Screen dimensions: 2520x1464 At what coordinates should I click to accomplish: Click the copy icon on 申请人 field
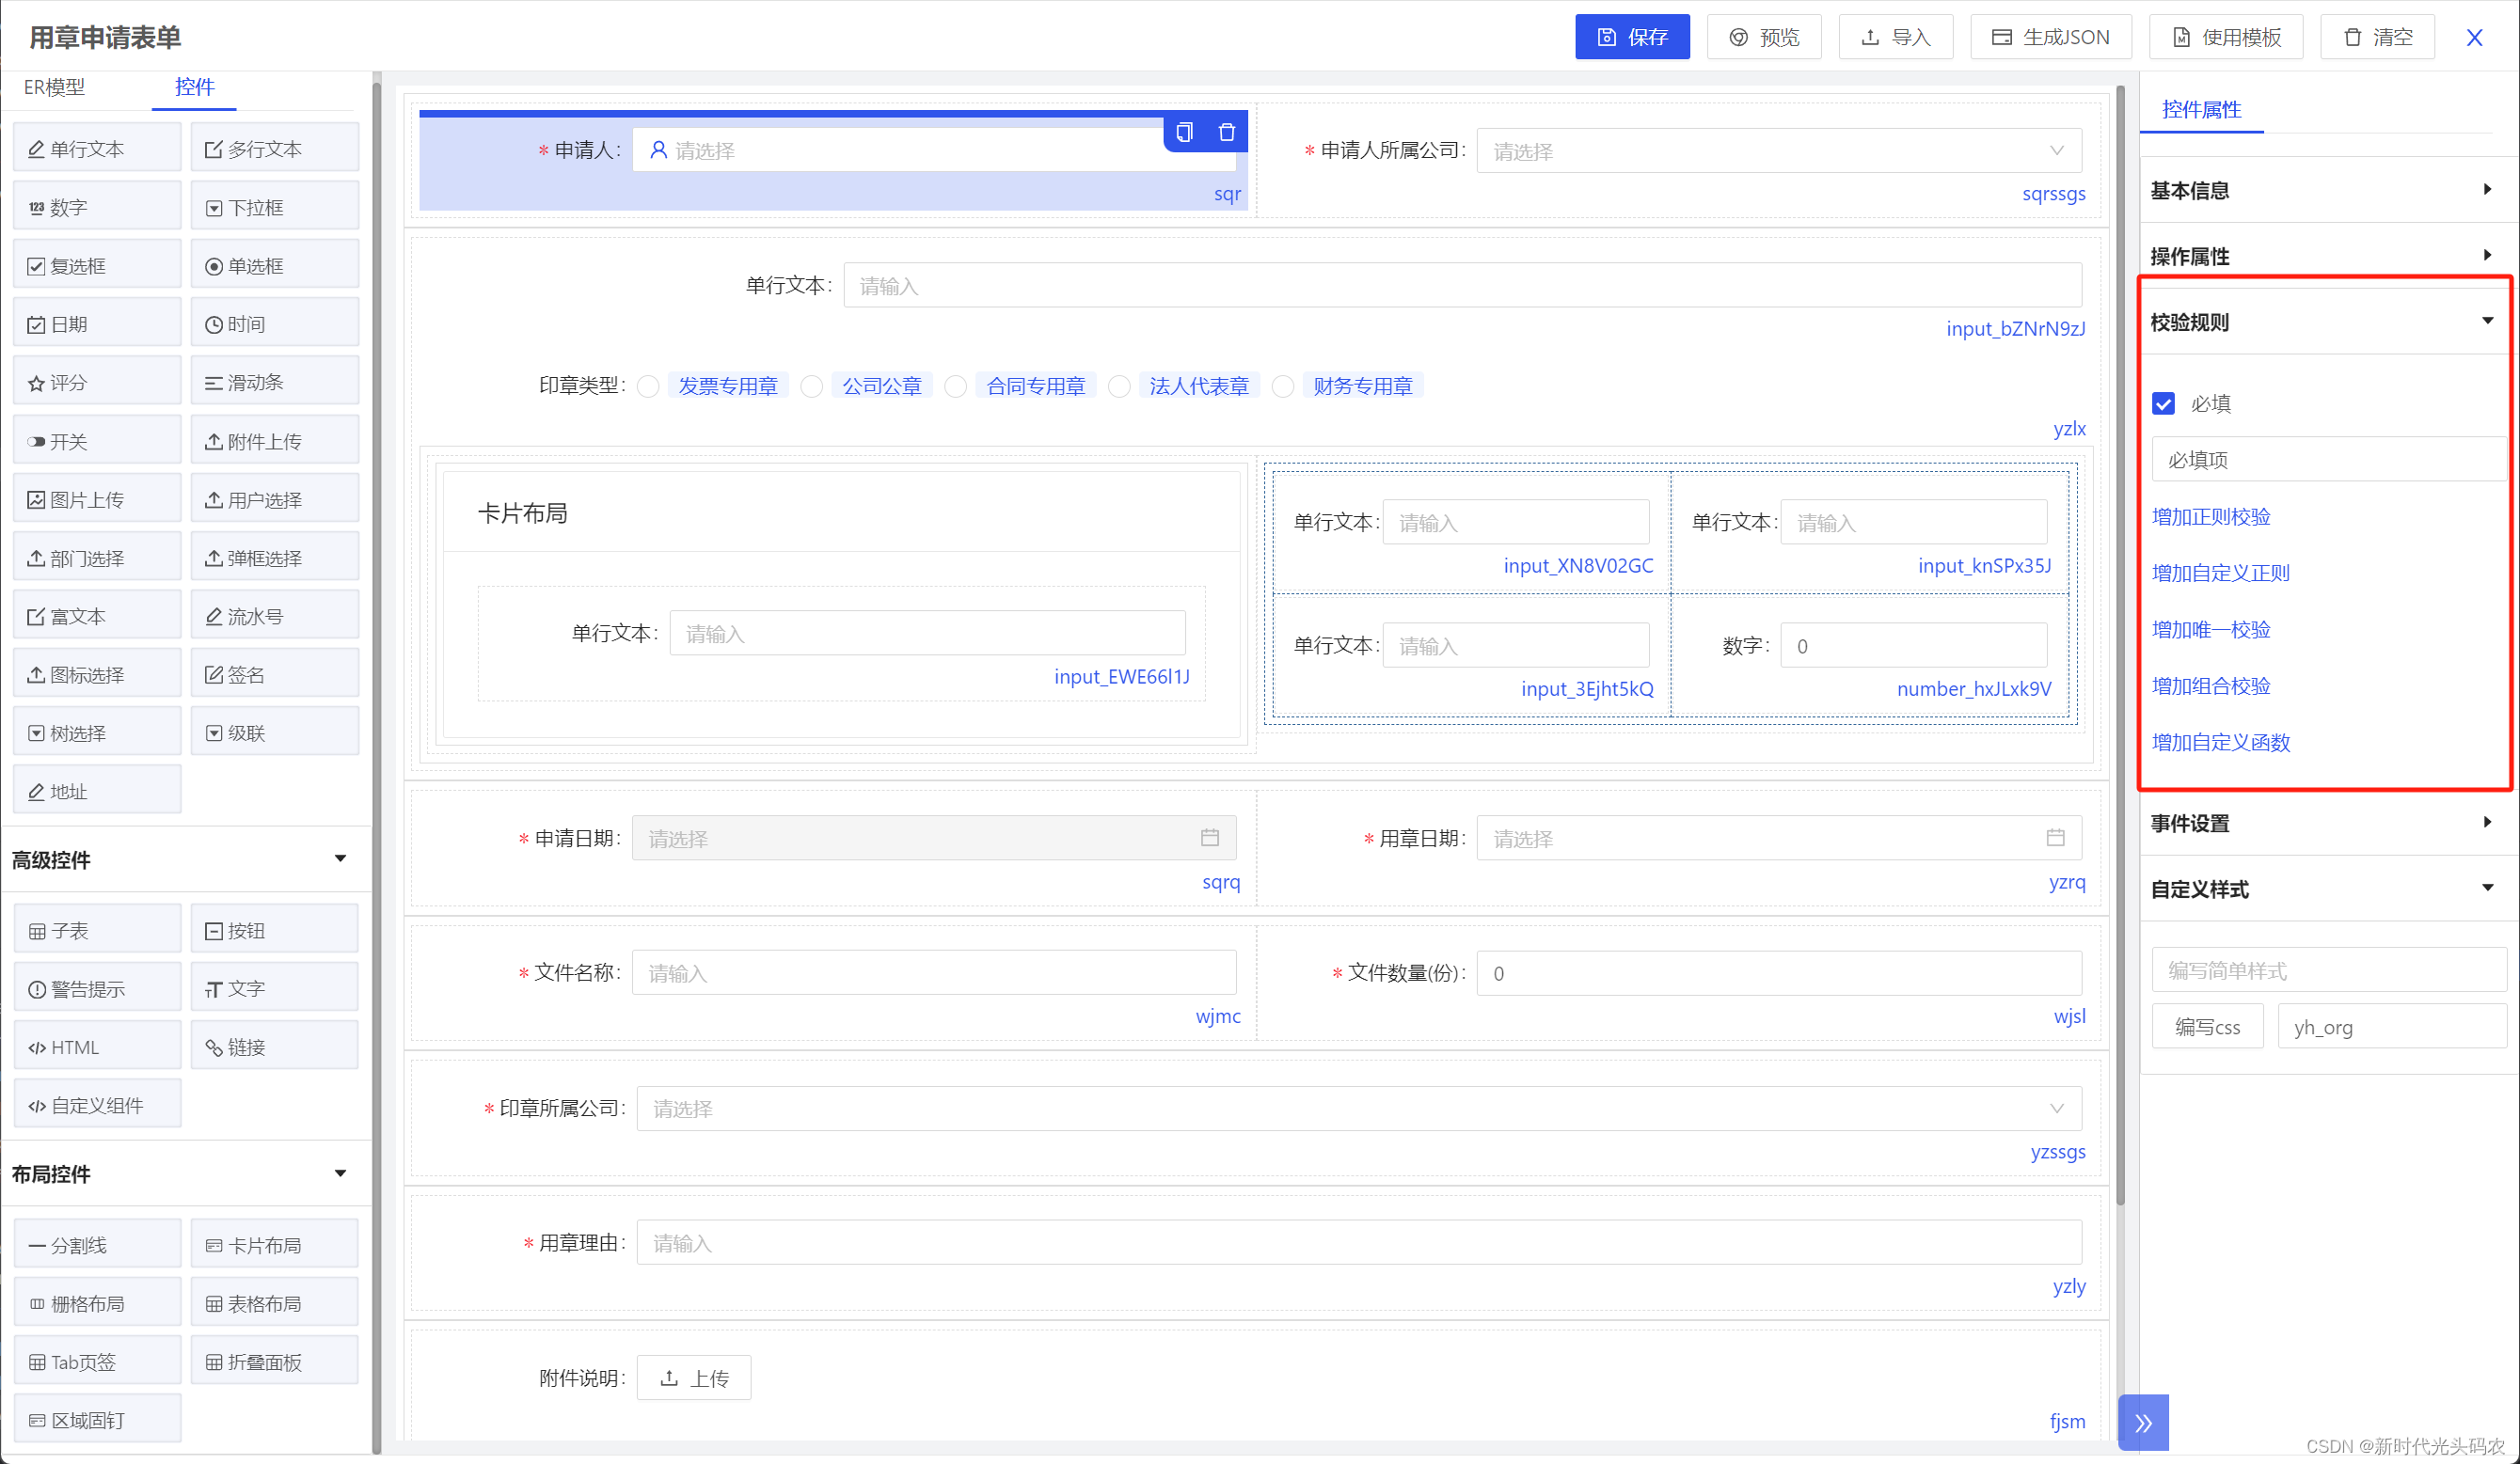tap(1184, 132)
